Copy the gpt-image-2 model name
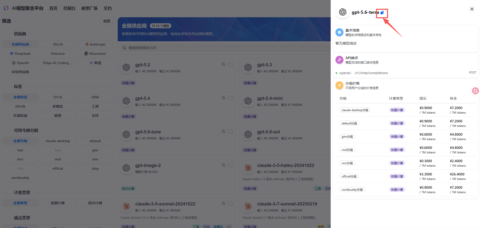This screenshot has width=481, height=228. pos(223,165)
